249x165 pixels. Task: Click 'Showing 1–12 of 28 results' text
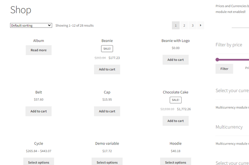[x=75, y=26]
